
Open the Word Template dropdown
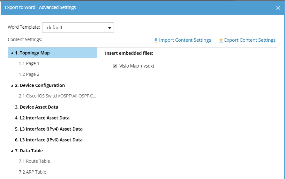coord(78,28)
